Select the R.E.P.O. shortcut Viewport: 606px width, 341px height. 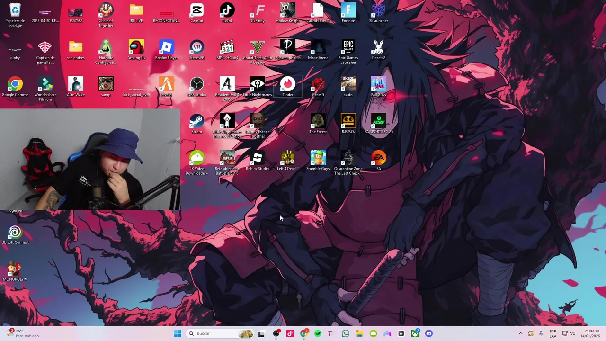pos(348,124)
